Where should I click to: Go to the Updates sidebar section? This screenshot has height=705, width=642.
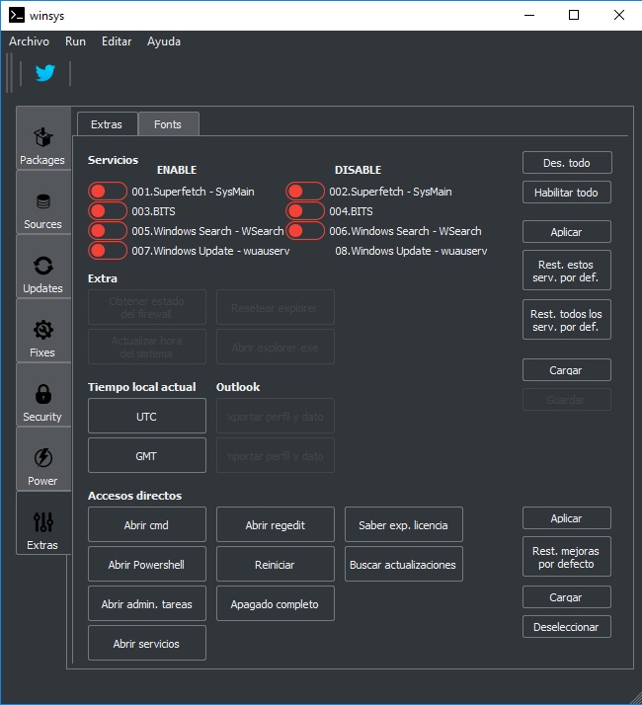tap(42, 273)
